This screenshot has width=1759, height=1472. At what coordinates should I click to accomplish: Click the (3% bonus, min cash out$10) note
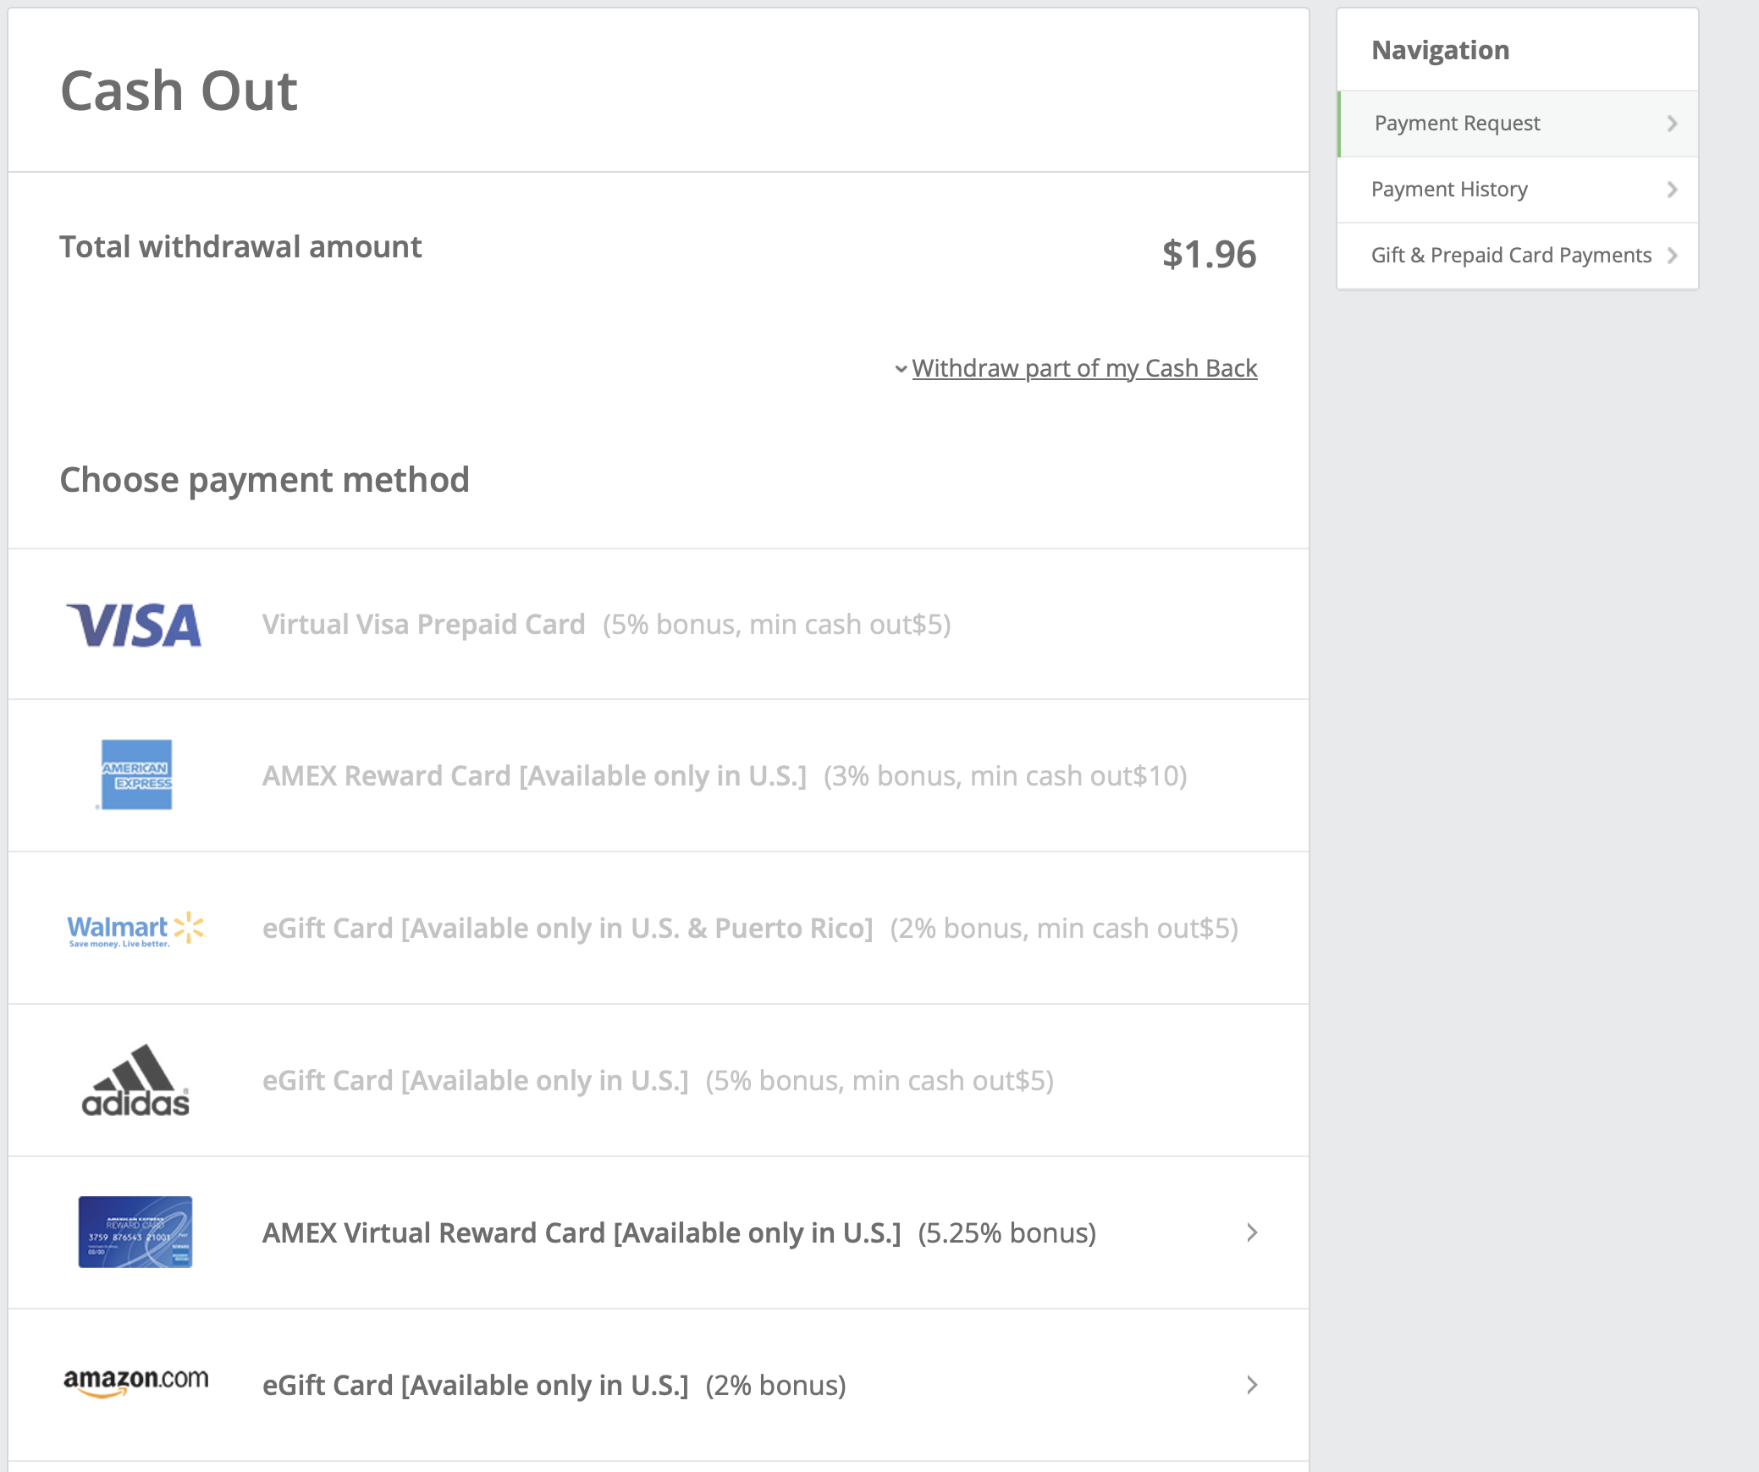coord(1006,776)
